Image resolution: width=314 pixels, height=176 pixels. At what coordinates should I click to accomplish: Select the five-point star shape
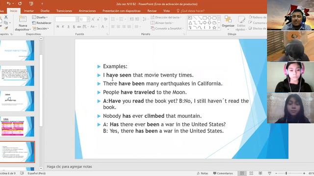pos(214,28)
